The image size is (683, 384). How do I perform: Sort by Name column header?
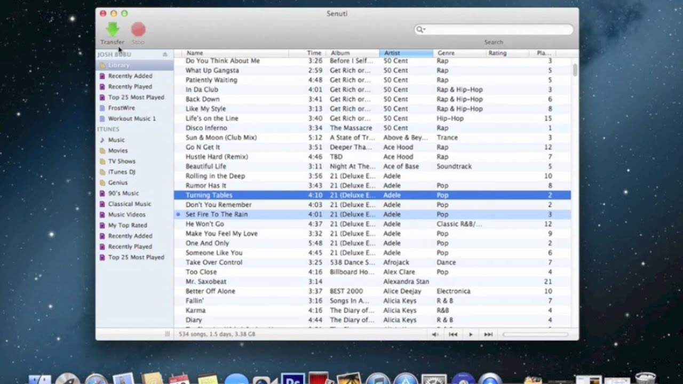point(235,53)
